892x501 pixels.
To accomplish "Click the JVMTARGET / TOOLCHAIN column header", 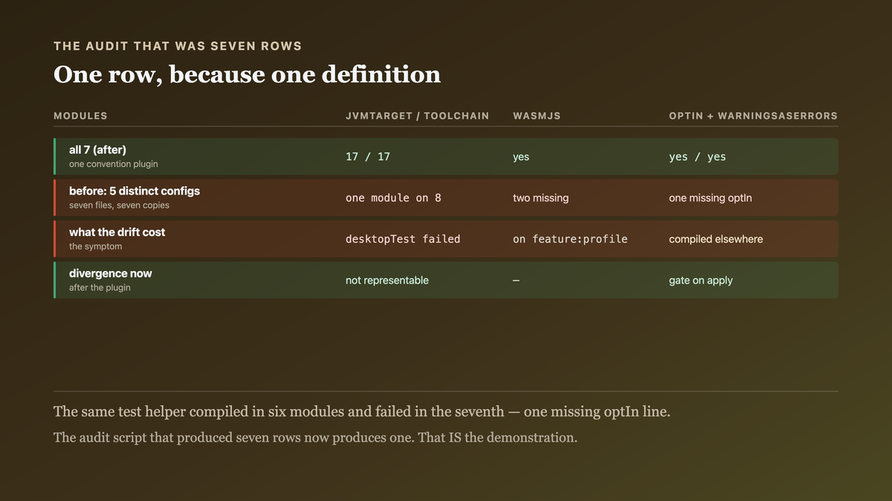I will [417, 116].
